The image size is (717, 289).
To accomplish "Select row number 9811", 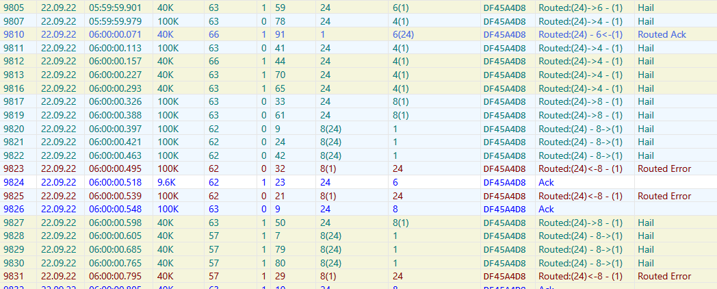I will tap(12, 48).
